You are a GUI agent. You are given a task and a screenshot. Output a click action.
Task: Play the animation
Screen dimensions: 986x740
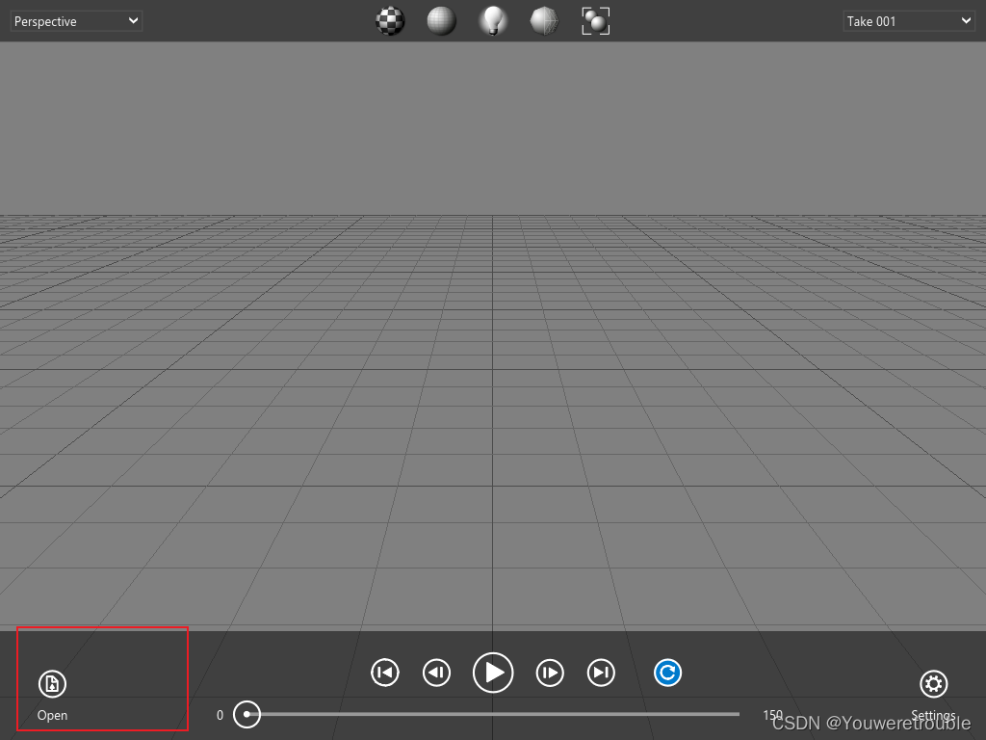coord(493,673)
